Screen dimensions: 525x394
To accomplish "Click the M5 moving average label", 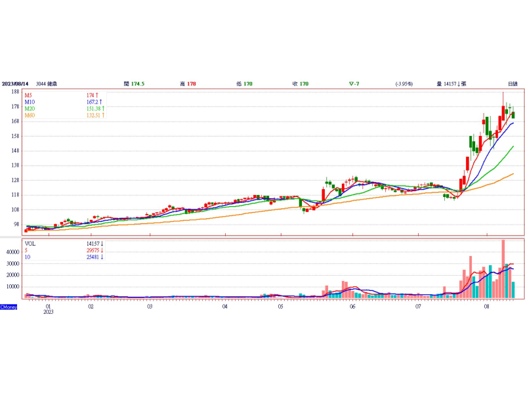I will coord(30,95).
